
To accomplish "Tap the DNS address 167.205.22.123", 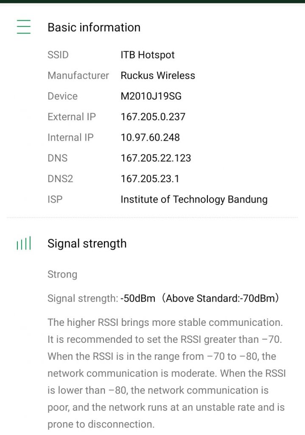I will [x=156, y=158].
